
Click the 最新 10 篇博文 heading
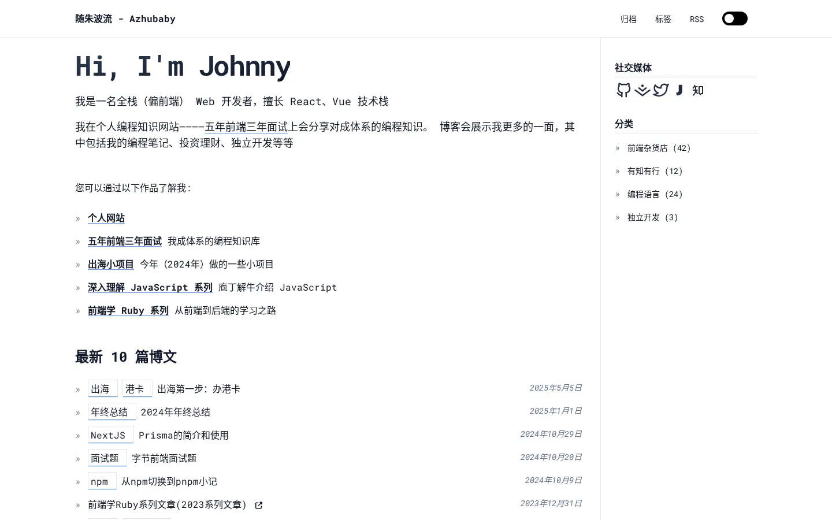pyautogui.click(x=126, y=356)
